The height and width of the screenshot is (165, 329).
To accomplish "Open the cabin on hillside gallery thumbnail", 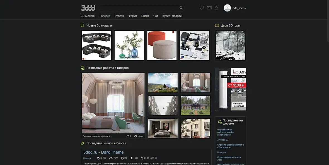I will tap(163, 83).
